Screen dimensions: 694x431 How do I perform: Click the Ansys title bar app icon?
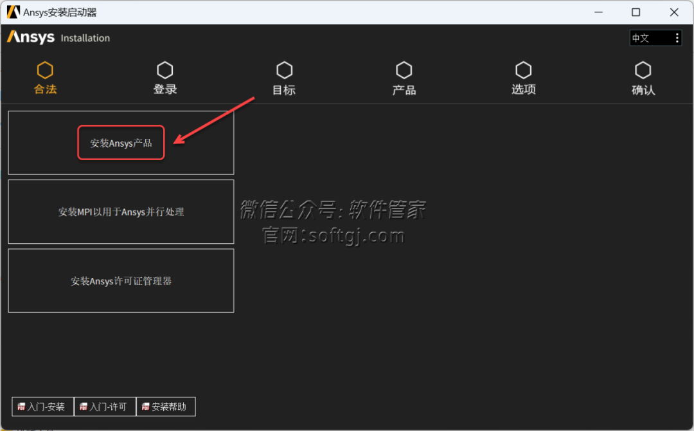(13, 12)
